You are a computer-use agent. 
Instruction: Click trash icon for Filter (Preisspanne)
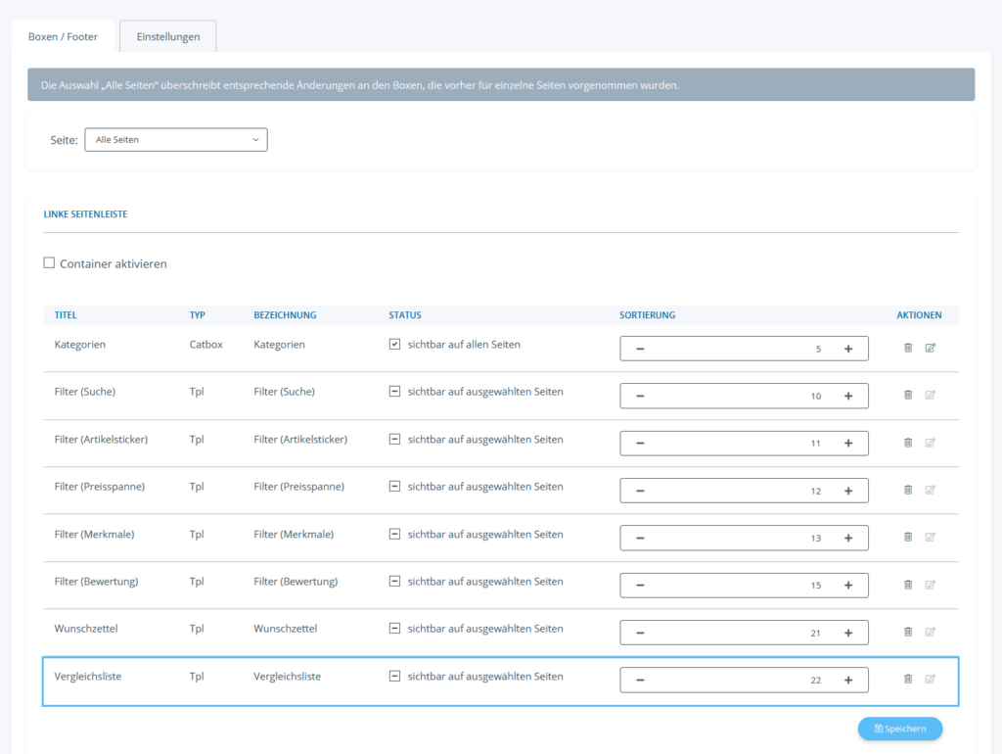coord(908,490)
